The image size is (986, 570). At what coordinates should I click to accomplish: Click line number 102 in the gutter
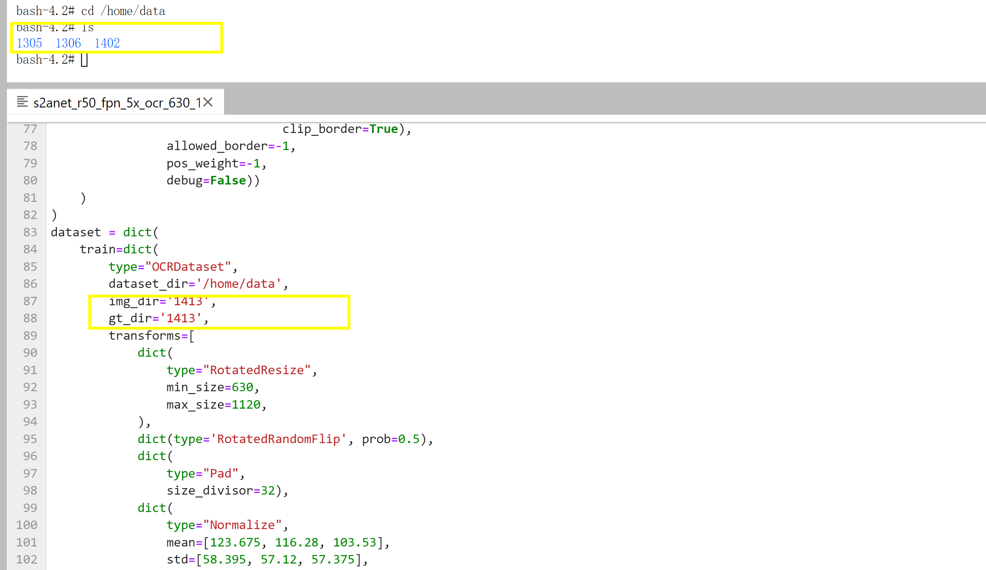[x=27, y=559]
